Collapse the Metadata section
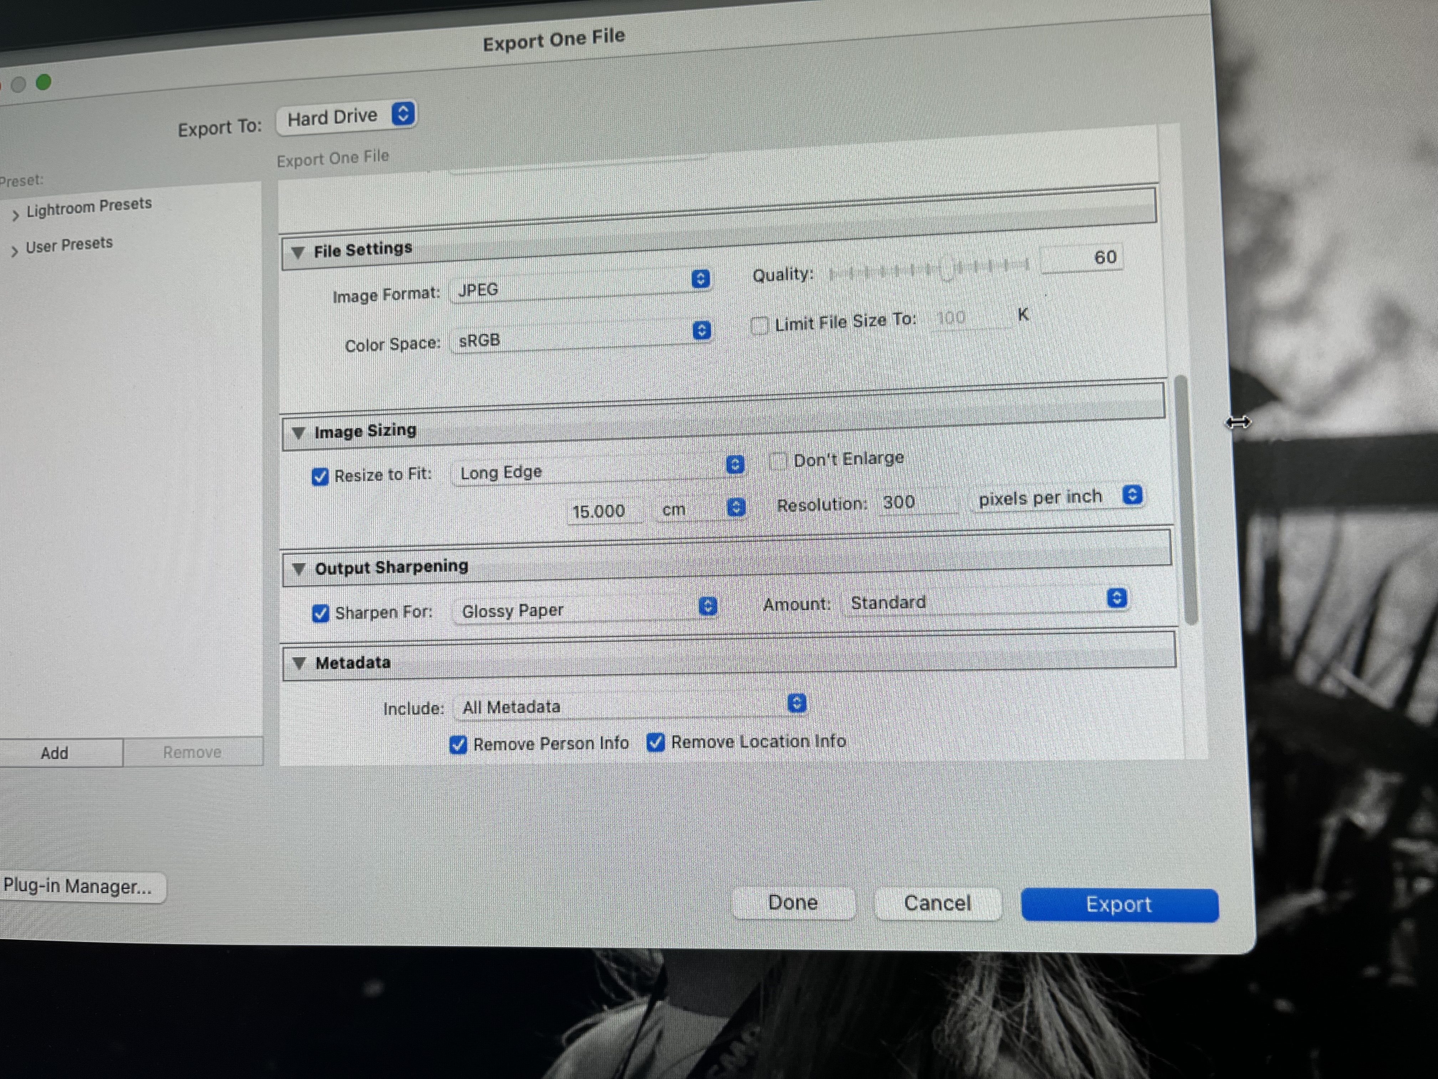 (299, 663)
